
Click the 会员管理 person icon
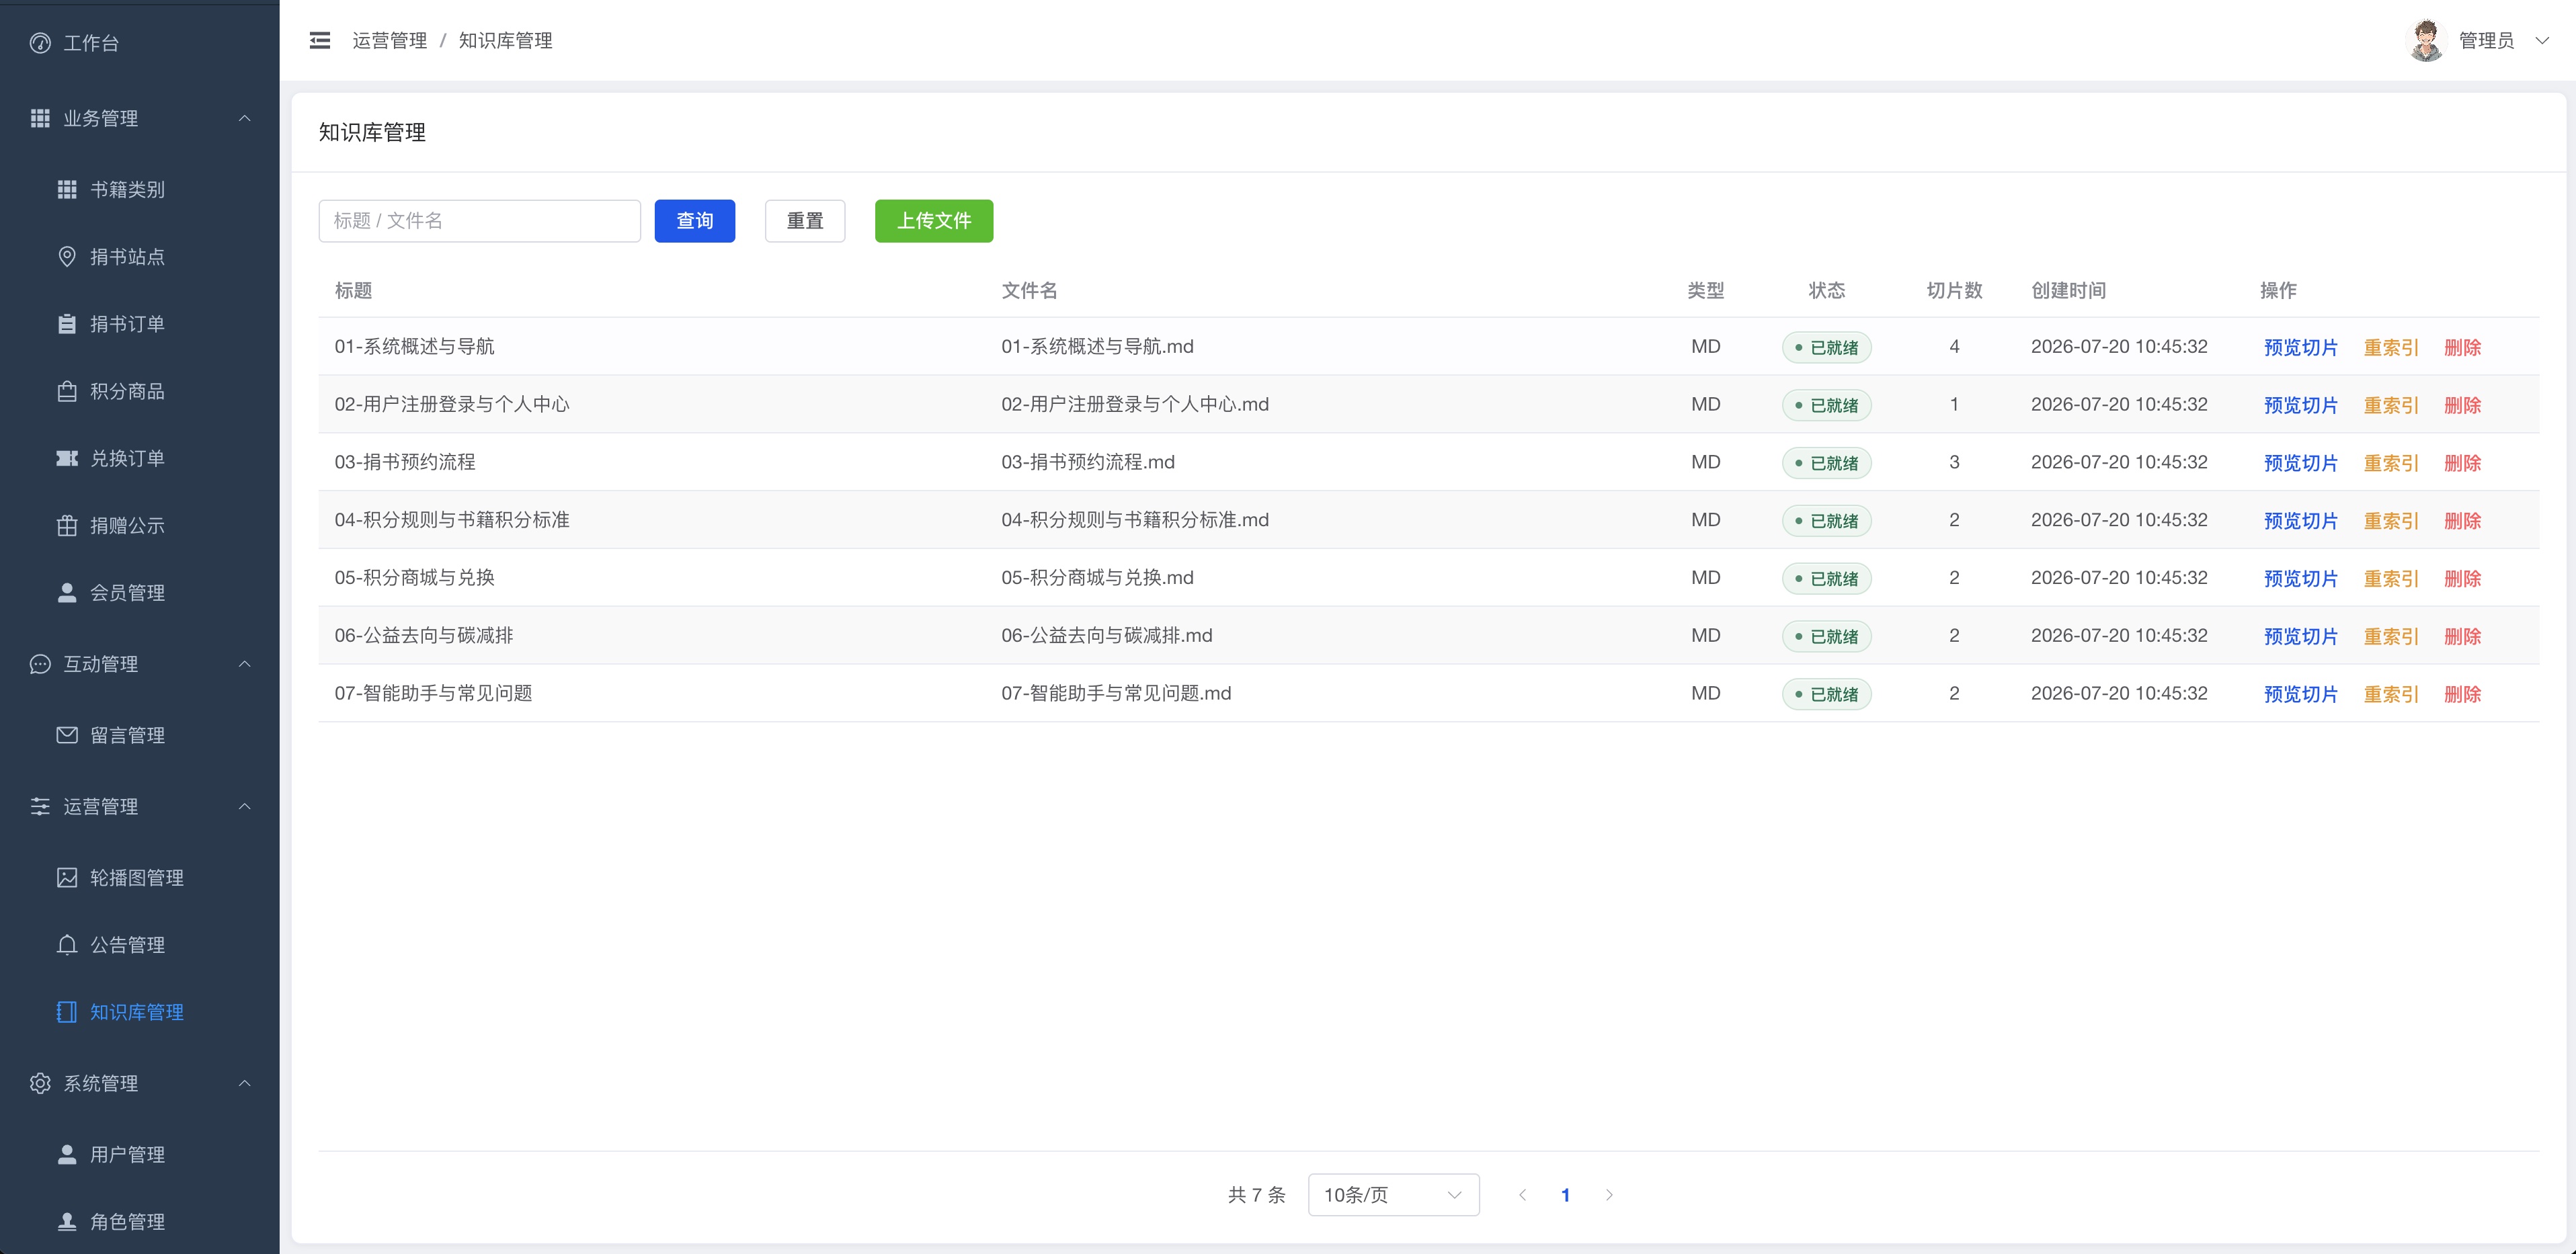click(67, 592)
